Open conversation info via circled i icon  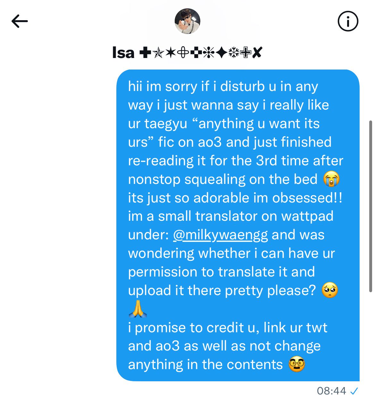348,21
